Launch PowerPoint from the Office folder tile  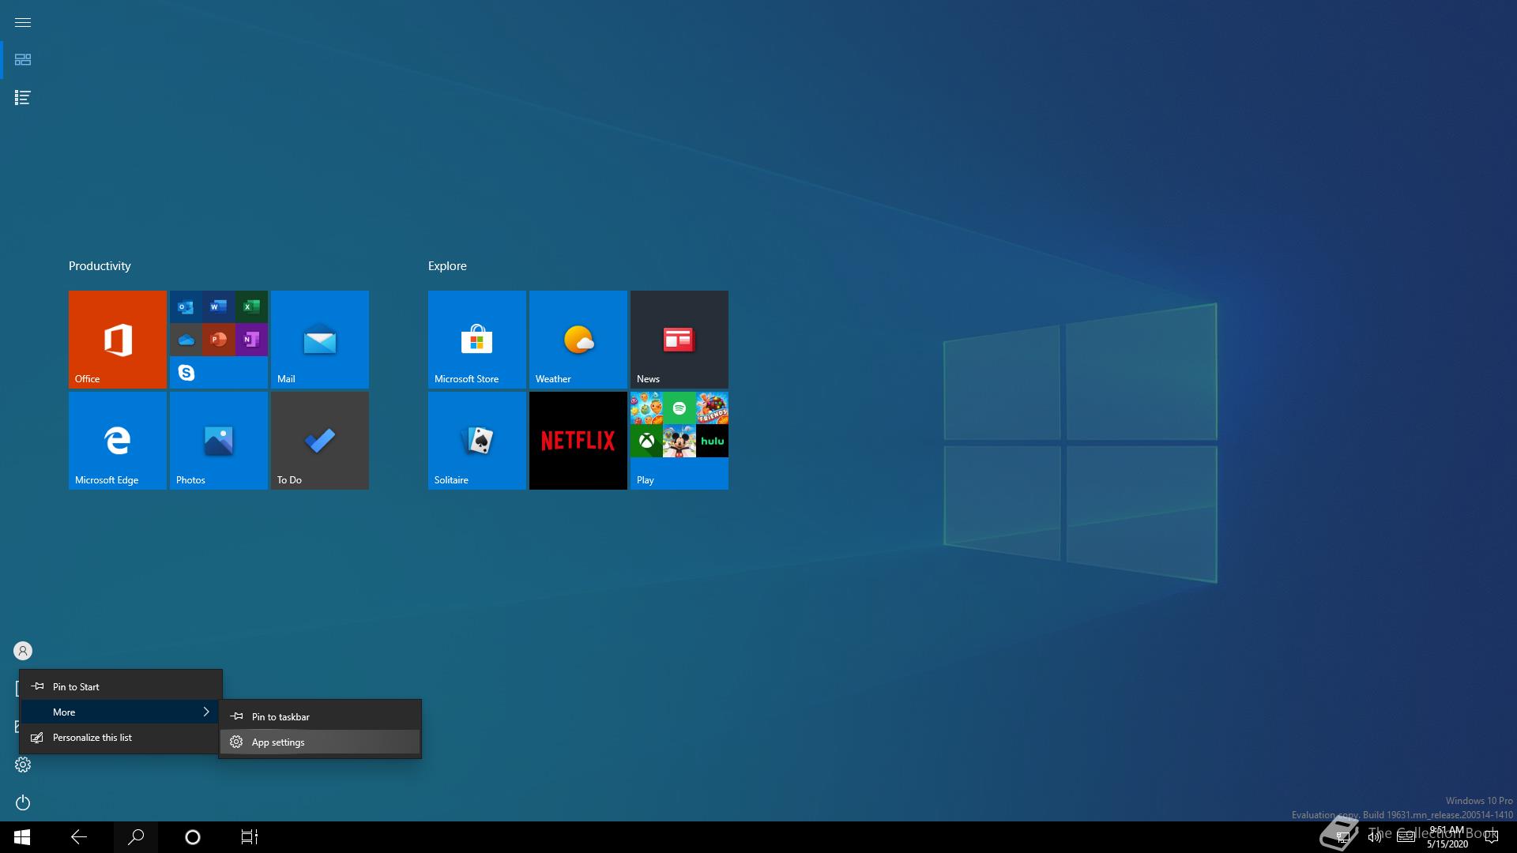click(219, 340)
